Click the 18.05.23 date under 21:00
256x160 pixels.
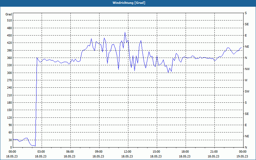213,156
